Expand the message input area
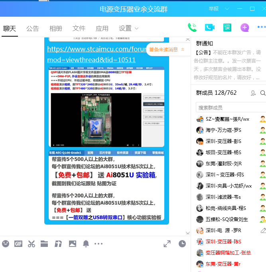This screenshot has height=272, width=266. (167, 244)
